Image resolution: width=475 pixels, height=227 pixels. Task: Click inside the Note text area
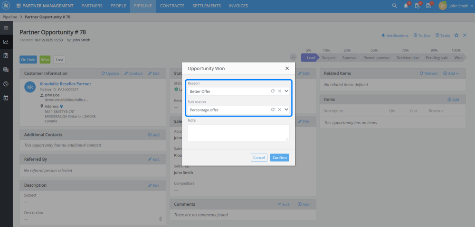pos(238,132)
